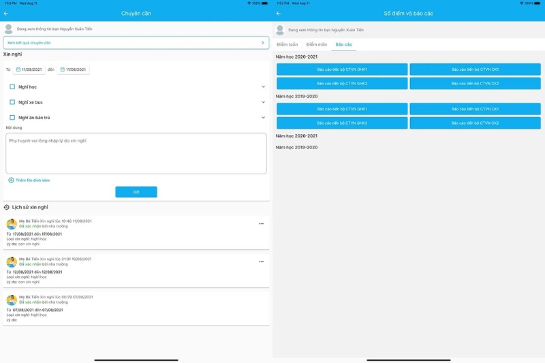
Task: Open 2019-2020 Báo cáo tiến bộ CTVN CK2
Action: (x=475, y=123)
